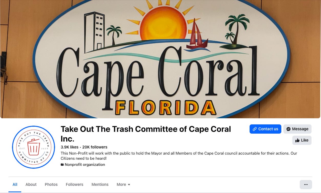This screenshot has height=193, width=321.
Task: Open the Cape Coral Florida cover photo
Action: click(x=160, y=59)
